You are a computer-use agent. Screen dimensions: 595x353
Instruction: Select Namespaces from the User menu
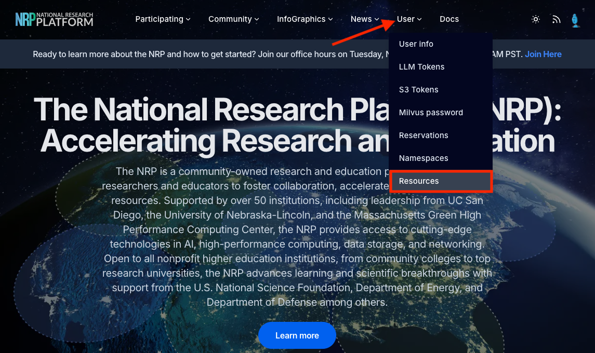coord(424,158)
